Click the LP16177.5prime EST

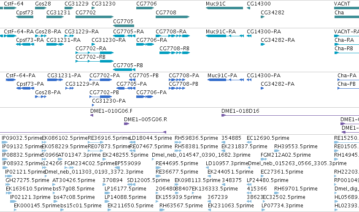tap(107, 193)
